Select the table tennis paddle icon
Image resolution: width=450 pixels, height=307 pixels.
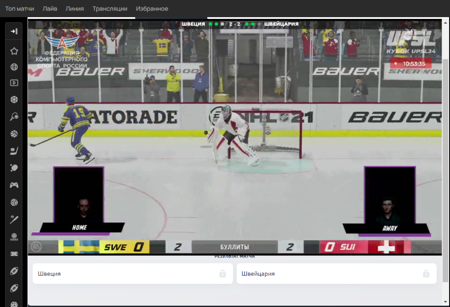14,168
